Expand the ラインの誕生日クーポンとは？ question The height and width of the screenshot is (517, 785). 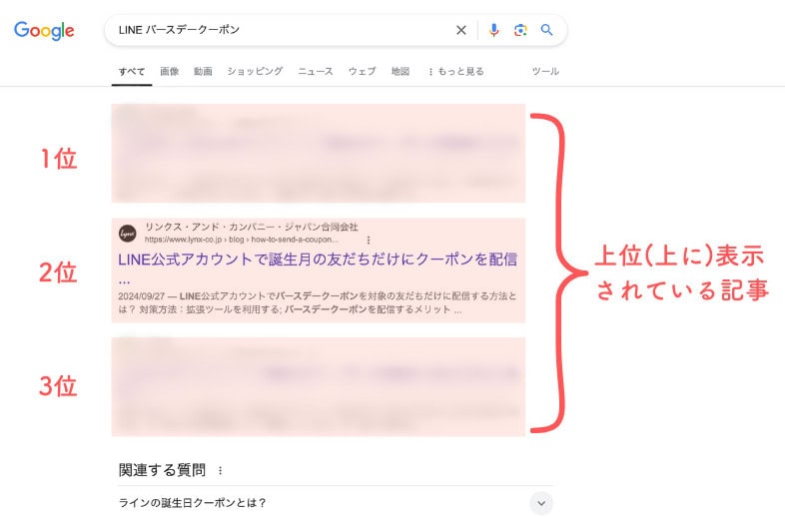[x=541, y=503]
